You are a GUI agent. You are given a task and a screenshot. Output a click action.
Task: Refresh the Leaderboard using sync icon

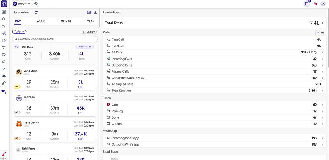click(x=36, y=13)
